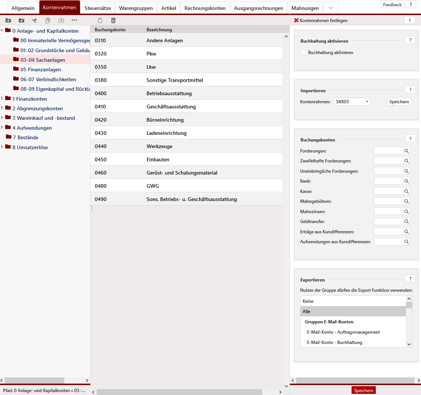Expand the 1 Finanzkonten tree node
Image resolution: width=421 pixels, height=395 pixels.
(x=2, y=98)
